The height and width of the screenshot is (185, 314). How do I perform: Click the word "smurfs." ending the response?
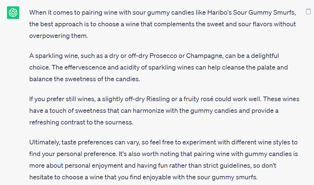click(246, 177)
